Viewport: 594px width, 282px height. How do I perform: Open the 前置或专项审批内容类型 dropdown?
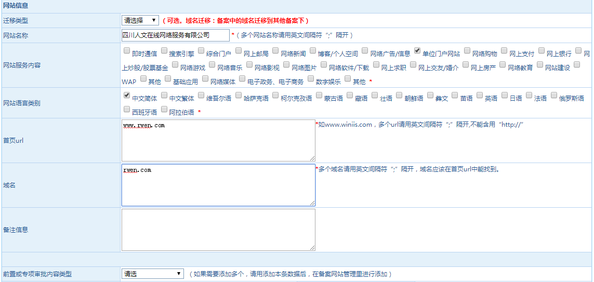(x=153, y=274)
